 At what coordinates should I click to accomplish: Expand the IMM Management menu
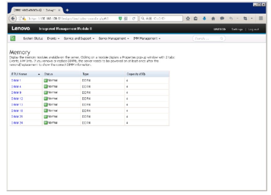point(147,38)
